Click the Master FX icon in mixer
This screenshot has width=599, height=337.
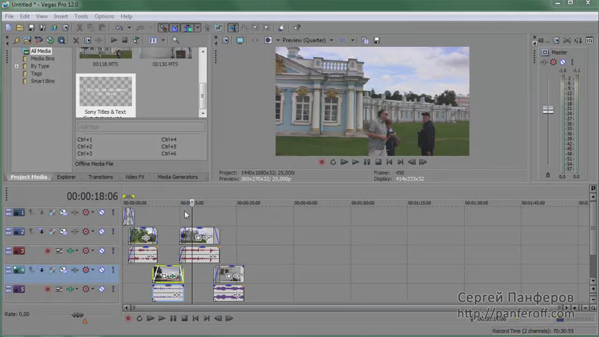coord(544,62)
